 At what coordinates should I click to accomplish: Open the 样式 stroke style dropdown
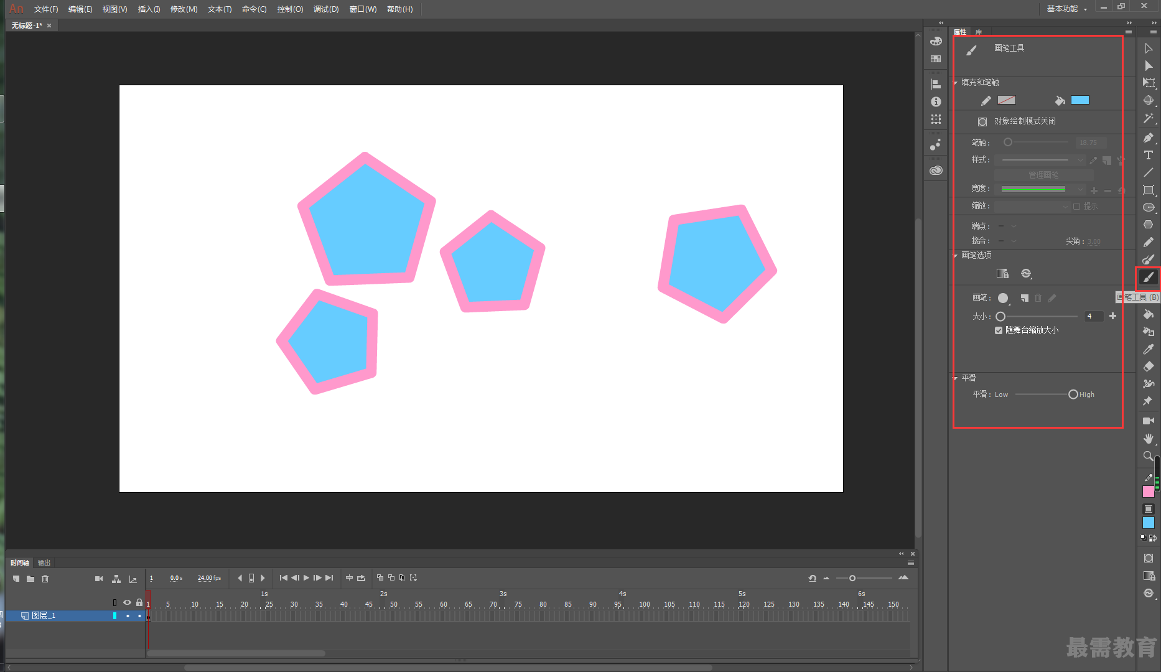click(1040, 160)
